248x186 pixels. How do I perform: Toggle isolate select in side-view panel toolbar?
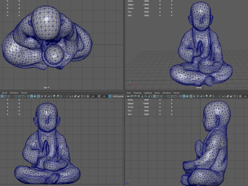223,96
